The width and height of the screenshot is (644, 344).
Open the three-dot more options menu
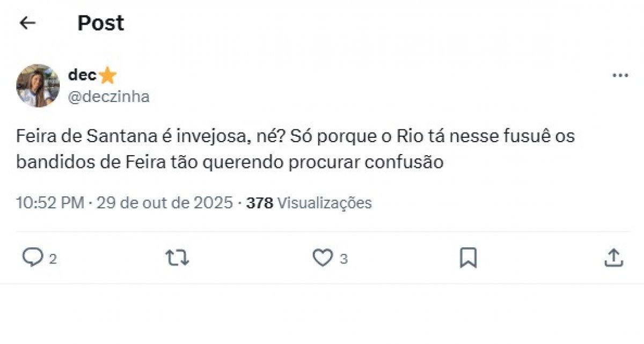pyautogui.click(x=620, y=76)
